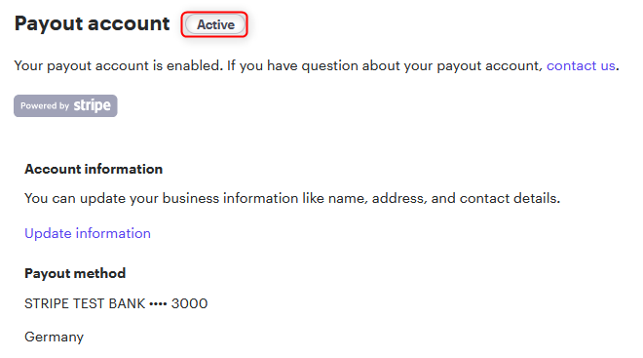Click the 'You can update your business information' text
This screenshot has height=358, width=643.
coord(162,199)
